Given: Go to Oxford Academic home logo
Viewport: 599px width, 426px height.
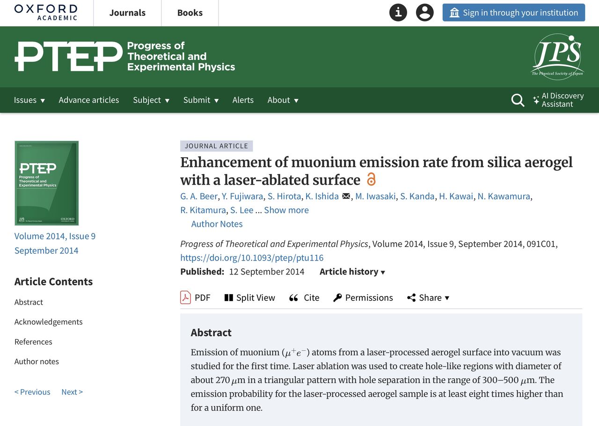Looking at the screenshot, I should click(x=46, y=13).
